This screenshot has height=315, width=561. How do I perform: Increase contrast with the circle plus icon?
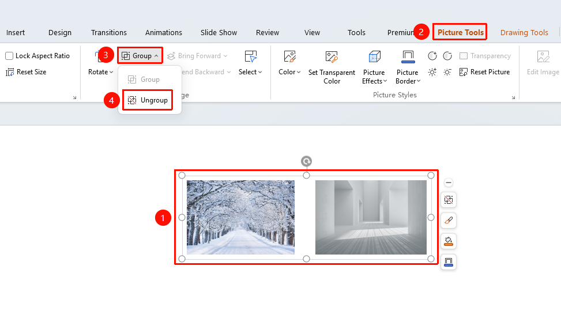coord(432,56)
